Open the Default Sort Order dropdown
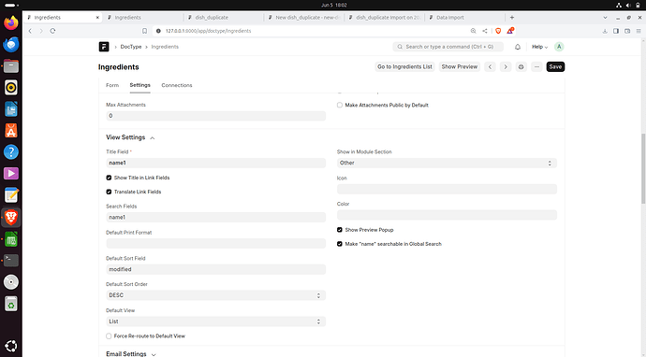Screen dimensions: 646x357 click(216, 295)
